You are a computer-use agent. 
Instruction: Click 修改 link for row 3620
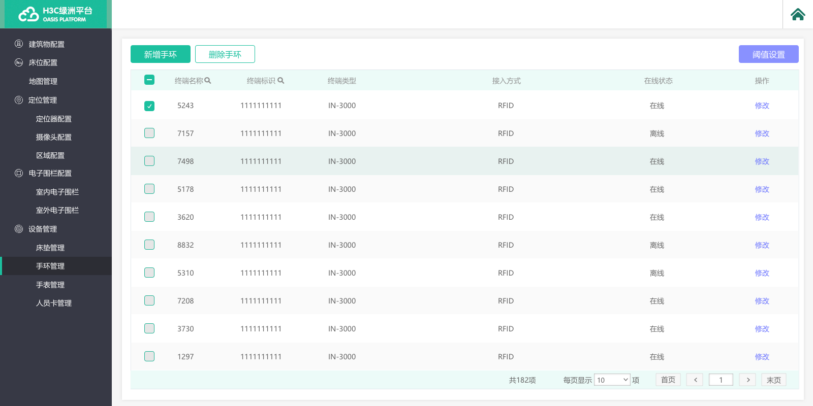coord(762,217)
